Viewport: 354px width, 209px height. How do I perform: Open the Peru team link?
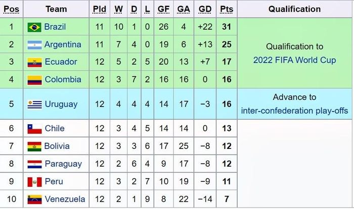click(54, 181)
